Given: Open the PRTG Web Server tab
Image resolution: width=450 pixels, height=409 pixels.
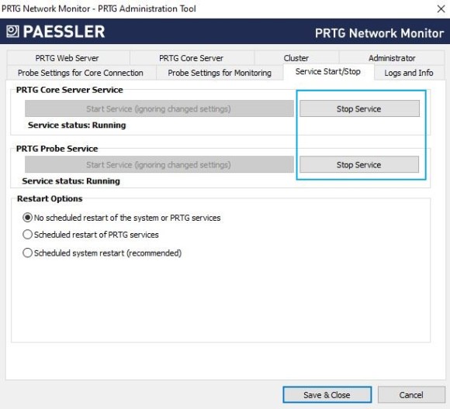Looking at the screenshot, I should (x=68, y=58).
